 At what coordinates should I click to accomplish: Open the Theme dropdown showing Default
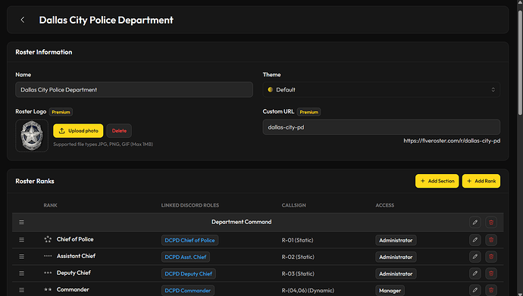381,89
